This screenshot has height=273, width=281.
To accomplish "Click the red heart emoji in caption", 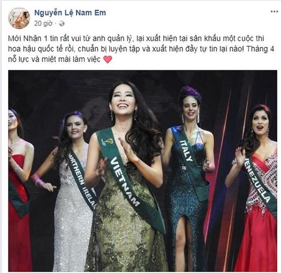I will tap(108, 59).
